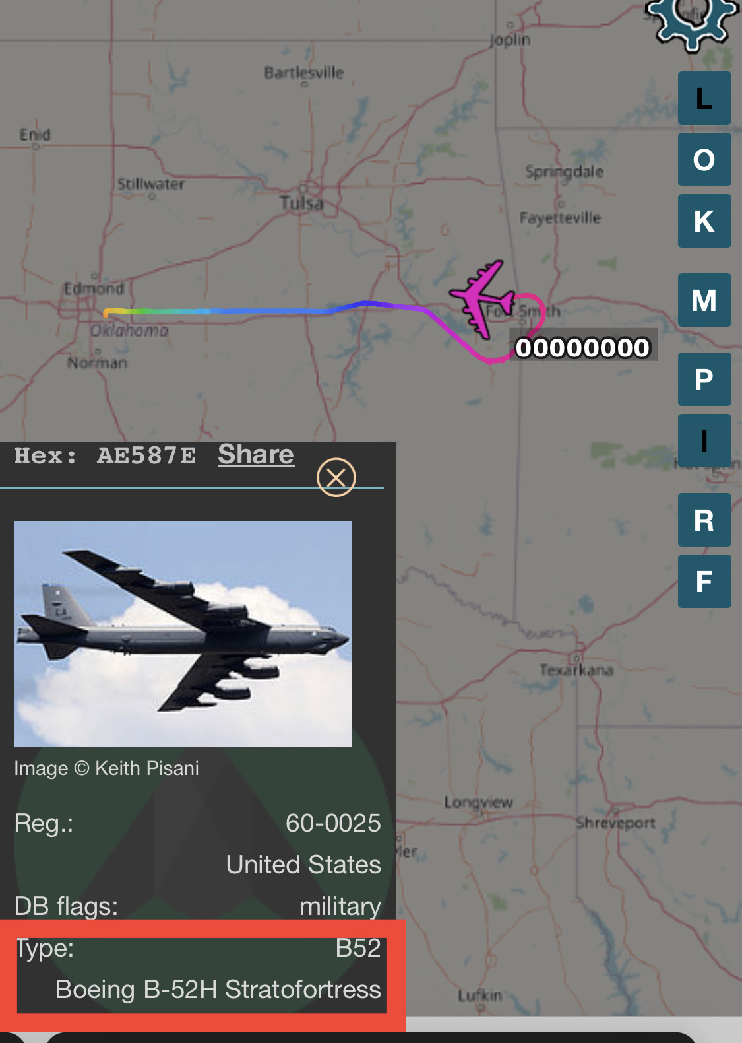Click the Boeing B-52H Stratofortress type text
The image size is (742, 1043).
(218, 990)
